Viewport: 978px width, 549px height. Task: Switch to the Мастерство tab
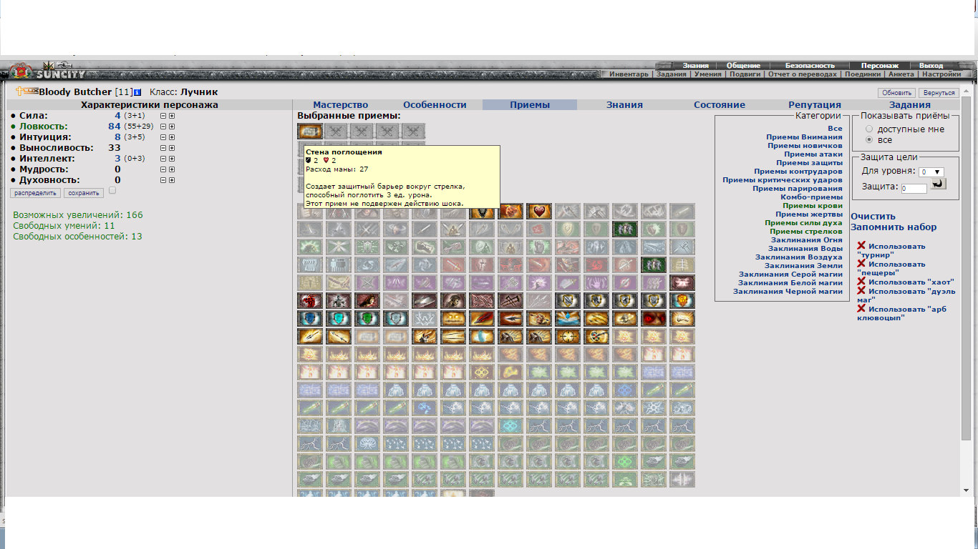[341, 105]
